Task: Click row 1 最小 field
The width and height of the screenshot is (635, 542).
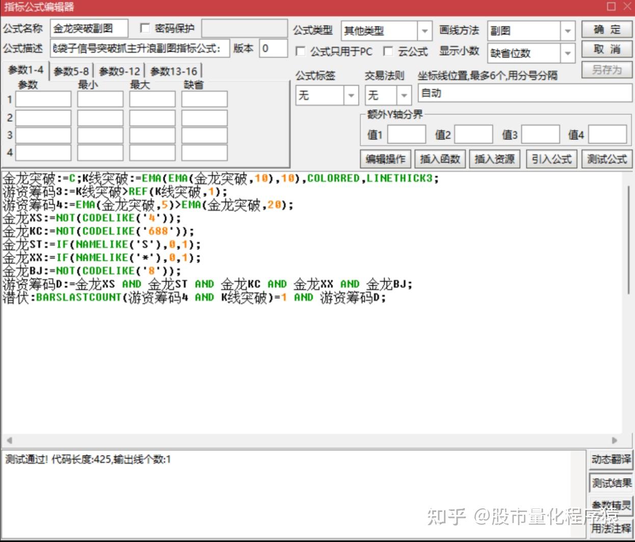Action: coord(100,99)
